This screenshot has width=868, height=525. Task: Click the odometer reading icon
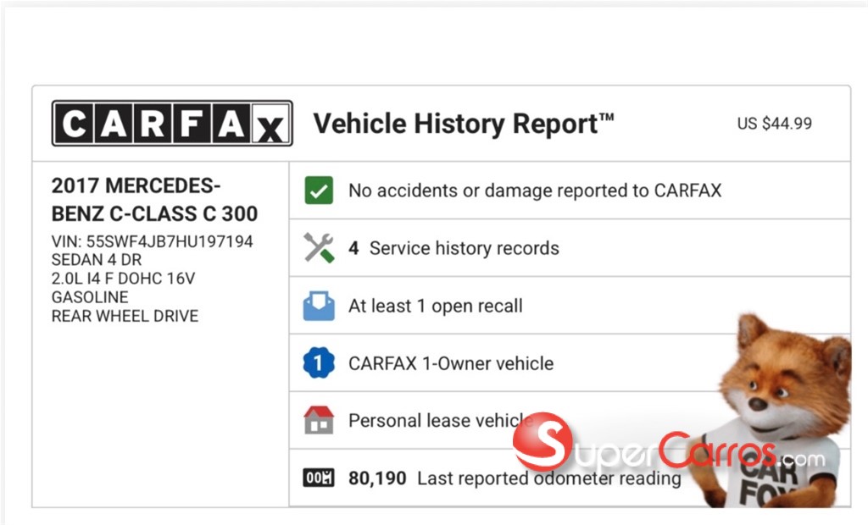[319, 478]
